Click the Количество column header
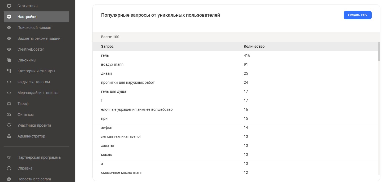Image resolution: width=382 pixels, height=182 pixels. pyautogui.click(x=254, y=46)
